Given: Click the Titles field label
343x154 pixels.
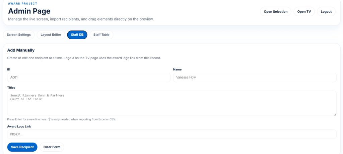Looking at the screenshot, I should click(12, 88).
